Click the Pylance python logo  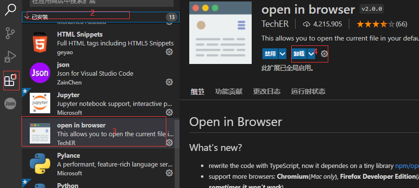[x=40, y=164]
